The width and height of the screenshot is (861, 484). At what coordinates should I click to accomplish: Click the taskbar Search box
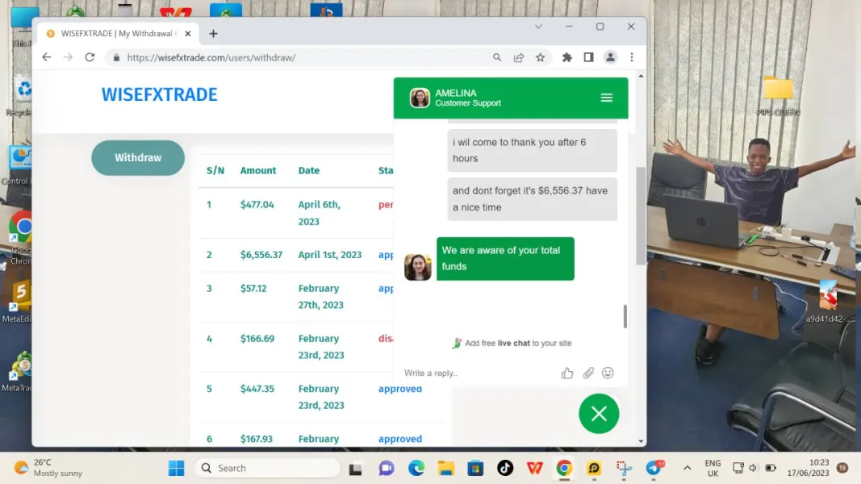(x=267, y=468)
